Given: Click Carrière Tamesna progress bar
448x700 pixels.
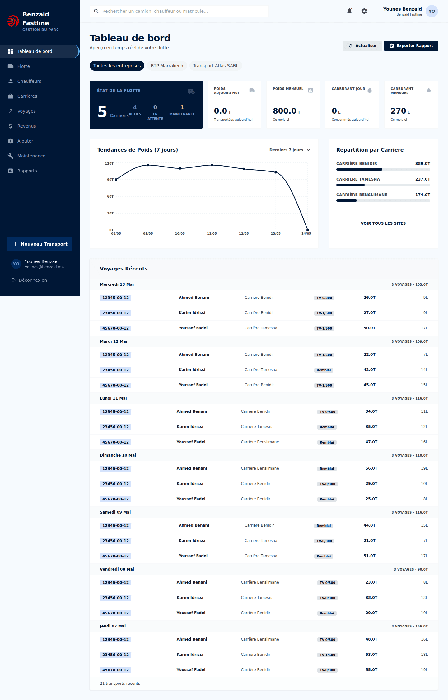Looking at the screenshot, I should tap(383, 185).
